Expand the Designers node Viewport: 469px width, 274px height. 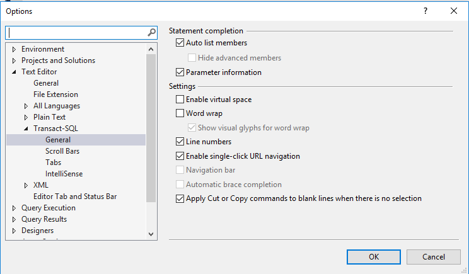[x=14, y=231]
